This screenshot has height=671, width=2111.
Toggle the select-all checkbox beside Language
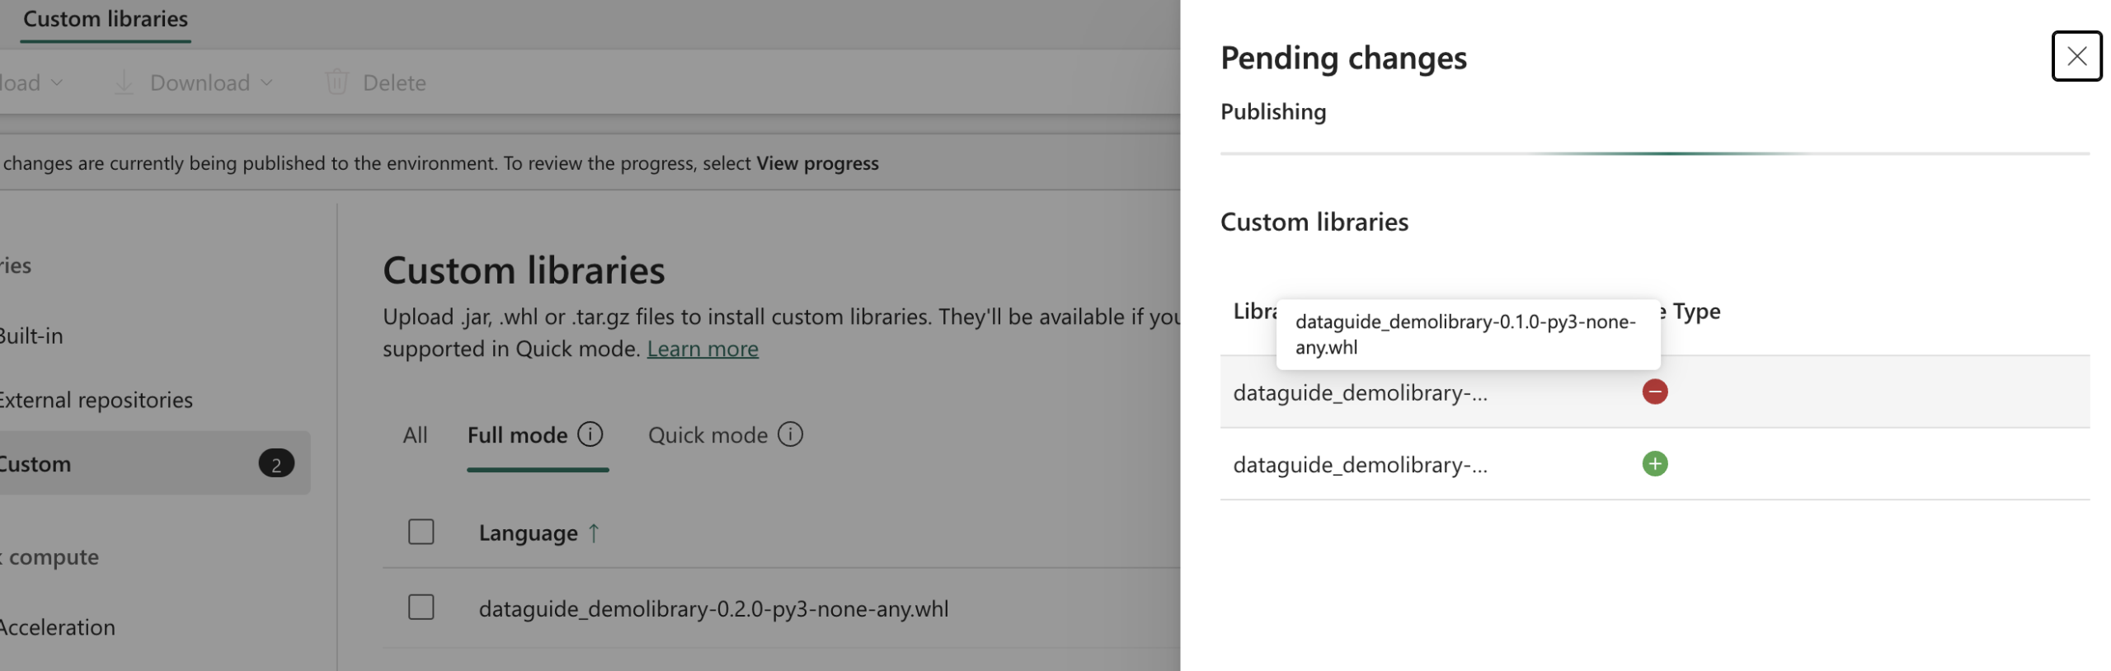(421, 532)
